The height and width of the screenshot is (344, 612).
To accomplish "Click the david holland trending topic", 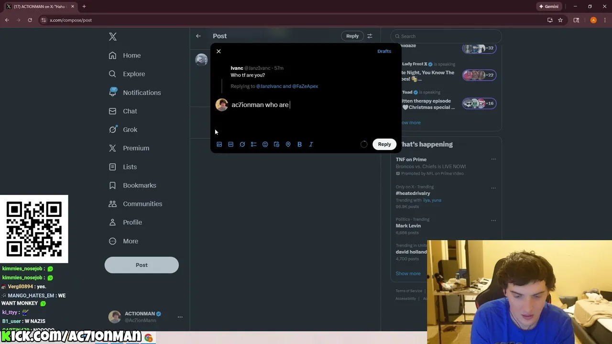I will click(x=411, y=252).
